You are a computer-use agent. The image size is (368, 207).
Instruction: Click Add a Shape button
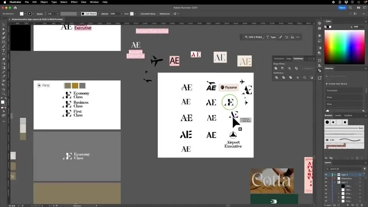pyautogui.click(x=253, y=37)
